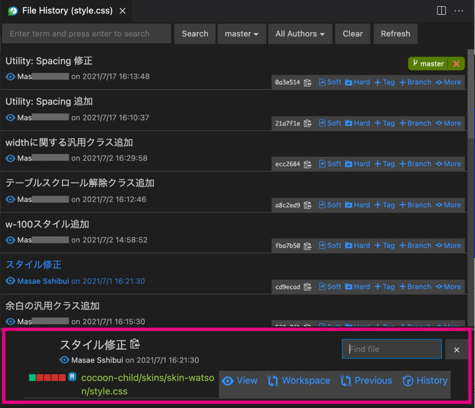Copy スタイル修正 commit message icon in detail panel

[x=135, y=344]
